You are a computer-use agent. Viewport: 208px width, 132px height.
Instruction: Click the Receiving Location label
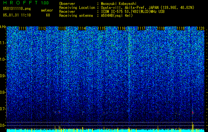pyautogui.click(x=77, y=8)
